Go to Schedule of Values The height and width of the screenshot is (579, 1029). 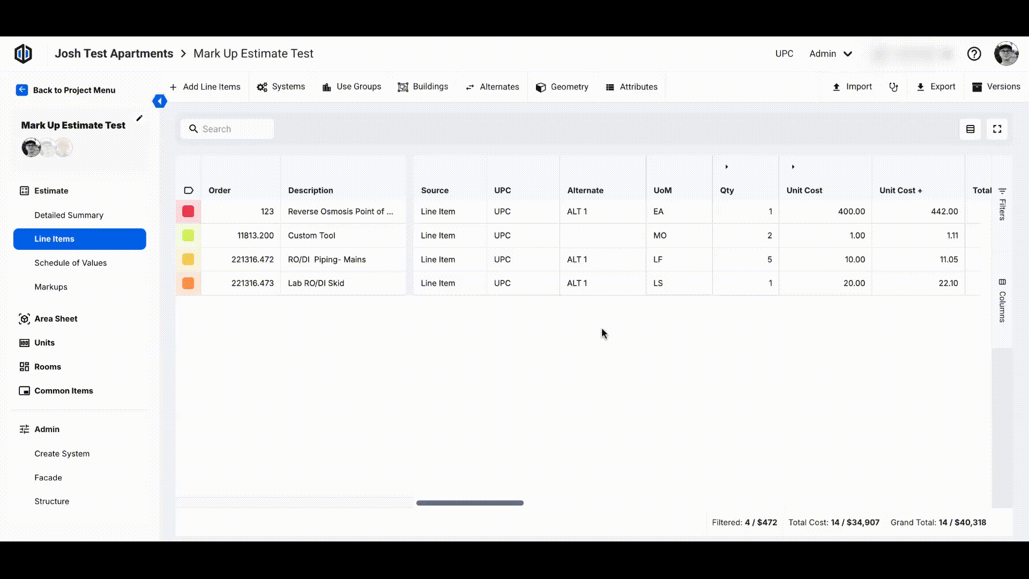coord(70,263)
